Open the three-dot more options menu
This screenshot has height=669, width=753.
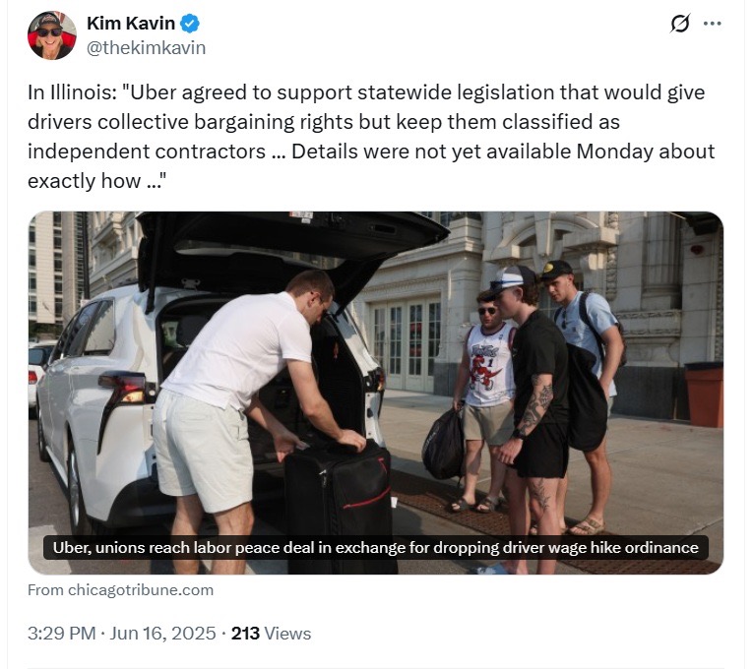click(712, 24)
